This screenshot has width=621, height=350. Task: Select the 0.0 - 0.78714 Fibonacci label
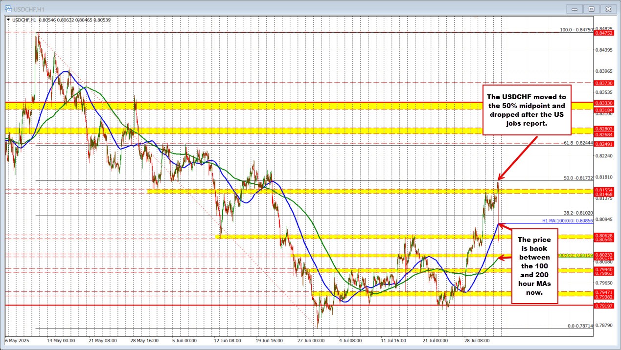point(580,326)
